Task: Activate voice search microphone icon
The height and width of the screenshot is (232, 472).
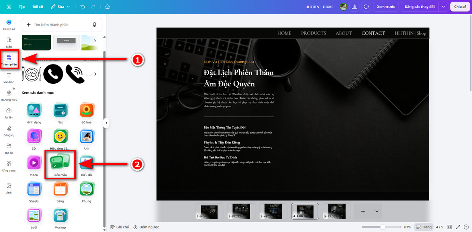Action: 94,25
